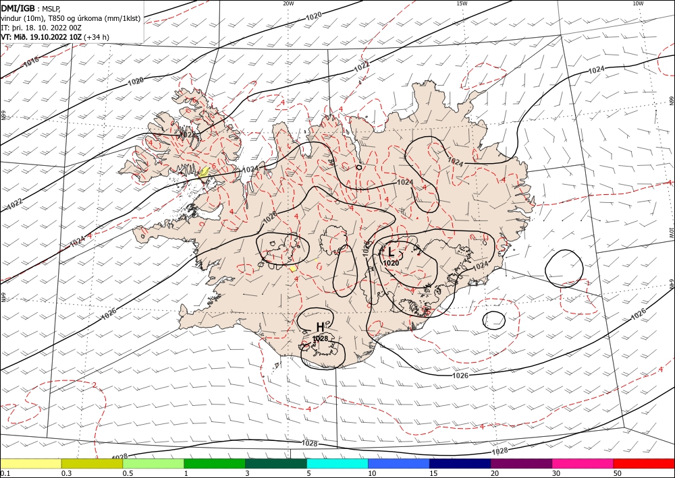
Task: Click the red legend swatch above 50
Action: pos(644,463)
